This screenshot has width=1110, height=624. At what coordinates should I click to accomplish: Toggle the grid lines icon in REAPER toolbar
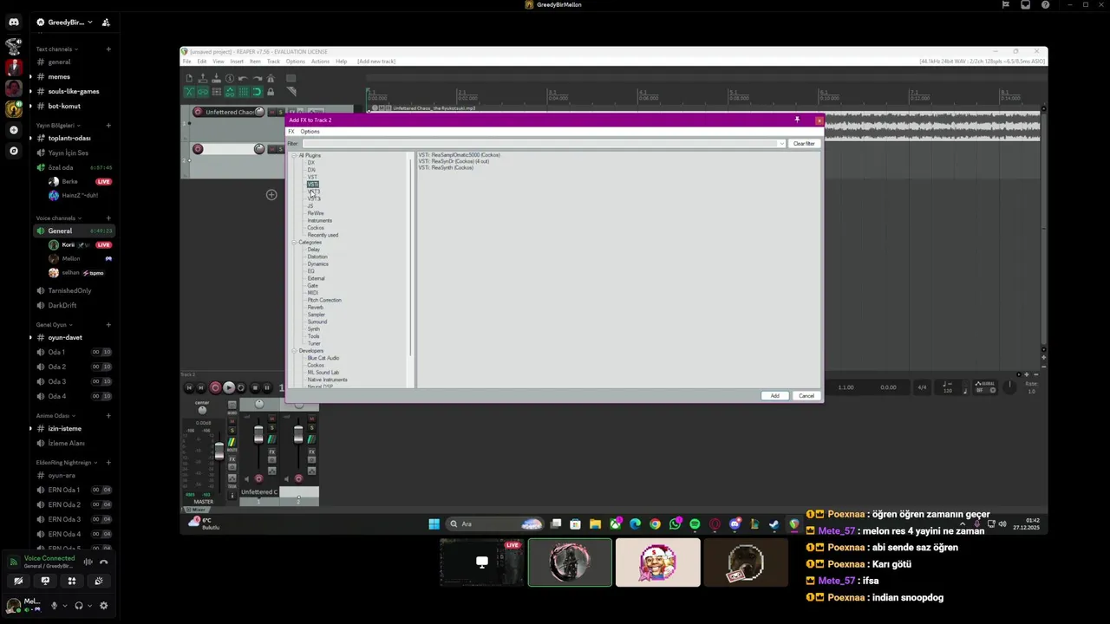[x=244, y=92]
